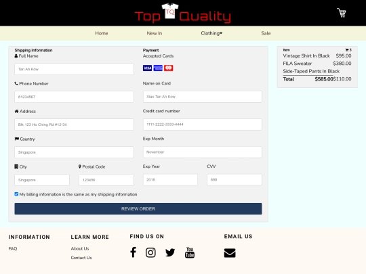Focus the Country input field
This screenshot has height=274, width=366.
pyautogui.click(x=75, y=152)
